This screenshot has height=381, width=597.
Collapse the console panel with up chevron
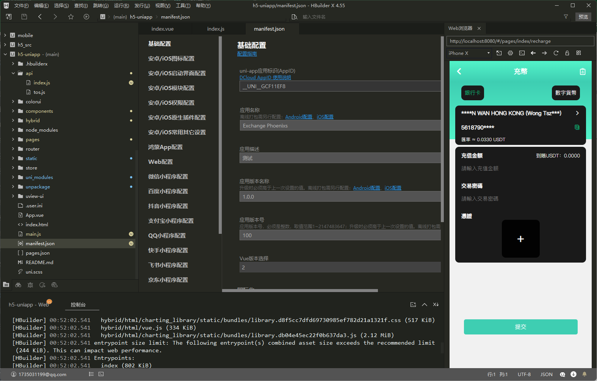[425, 305]
